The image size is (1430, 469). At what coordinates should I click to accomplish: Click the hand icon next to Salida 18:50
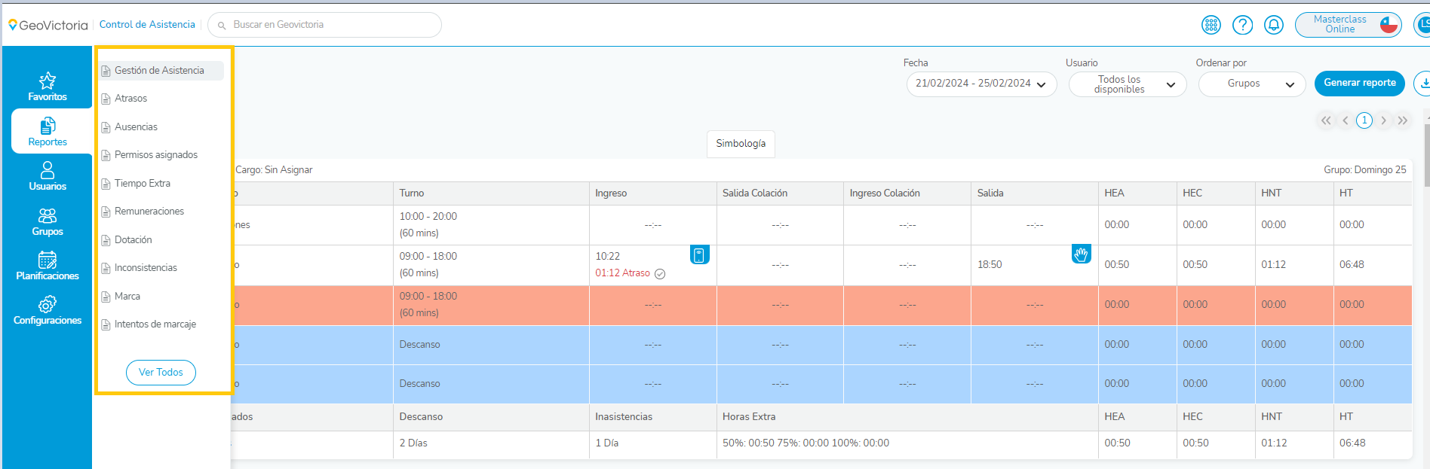[x=1081, y=254]
